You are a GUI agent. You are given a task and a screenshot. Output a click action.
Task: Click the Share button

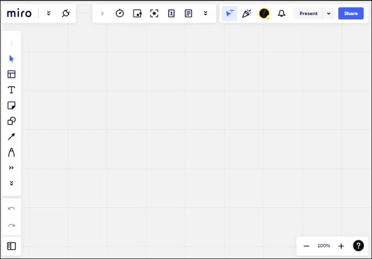(350, 13)
